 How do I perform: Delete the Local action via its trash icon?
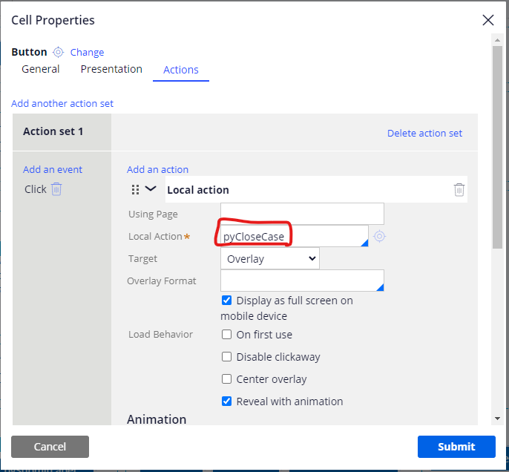click(x=459, y=189)
